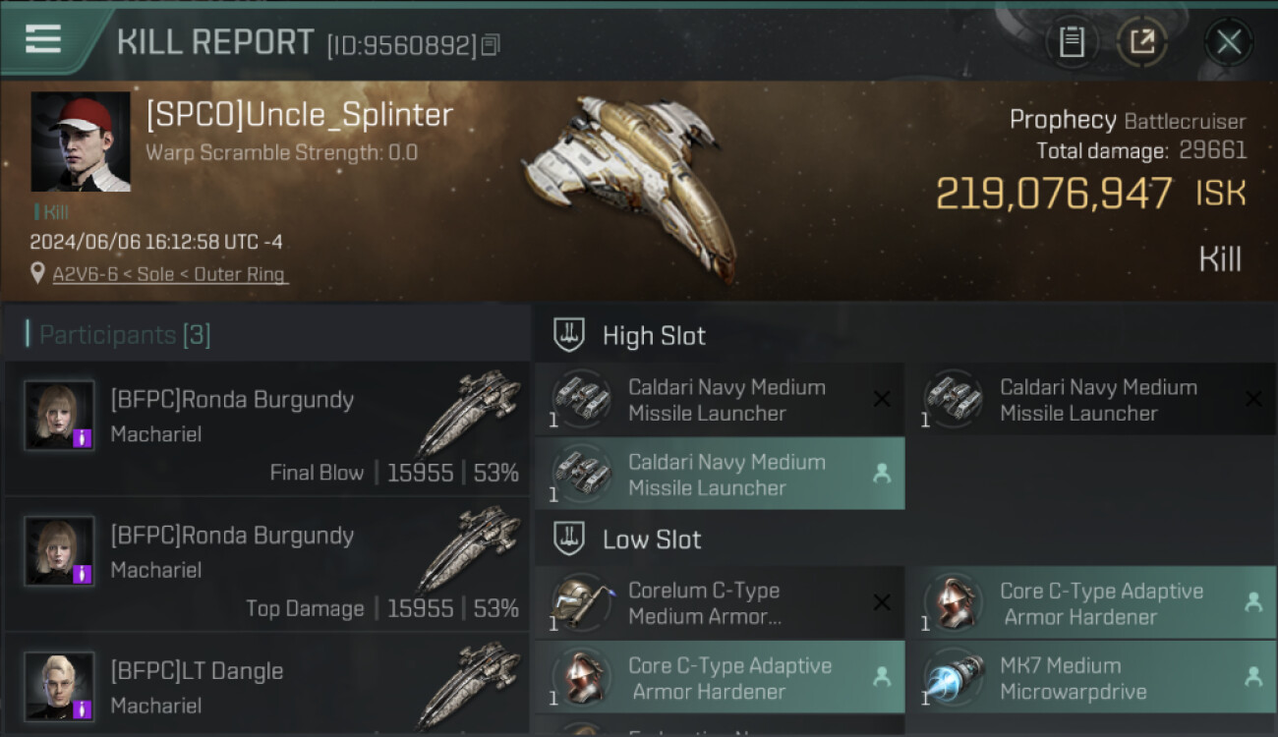Screen dimensions: 1278x737
Task: Click the share export icon
Action: point(1141,42)
